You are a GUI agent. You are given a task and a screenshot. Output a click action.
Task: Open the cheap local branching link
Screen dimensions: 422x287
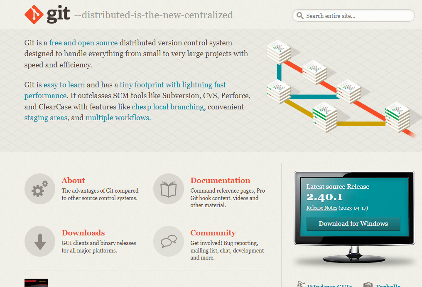pos(168,107)
